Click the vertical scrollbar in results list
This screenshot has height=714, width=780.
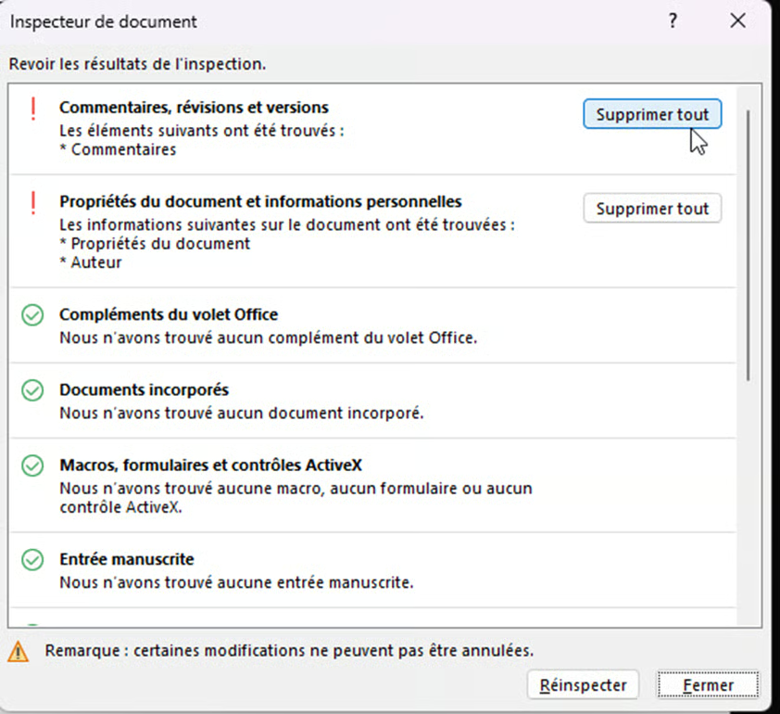tap(748, 246)
